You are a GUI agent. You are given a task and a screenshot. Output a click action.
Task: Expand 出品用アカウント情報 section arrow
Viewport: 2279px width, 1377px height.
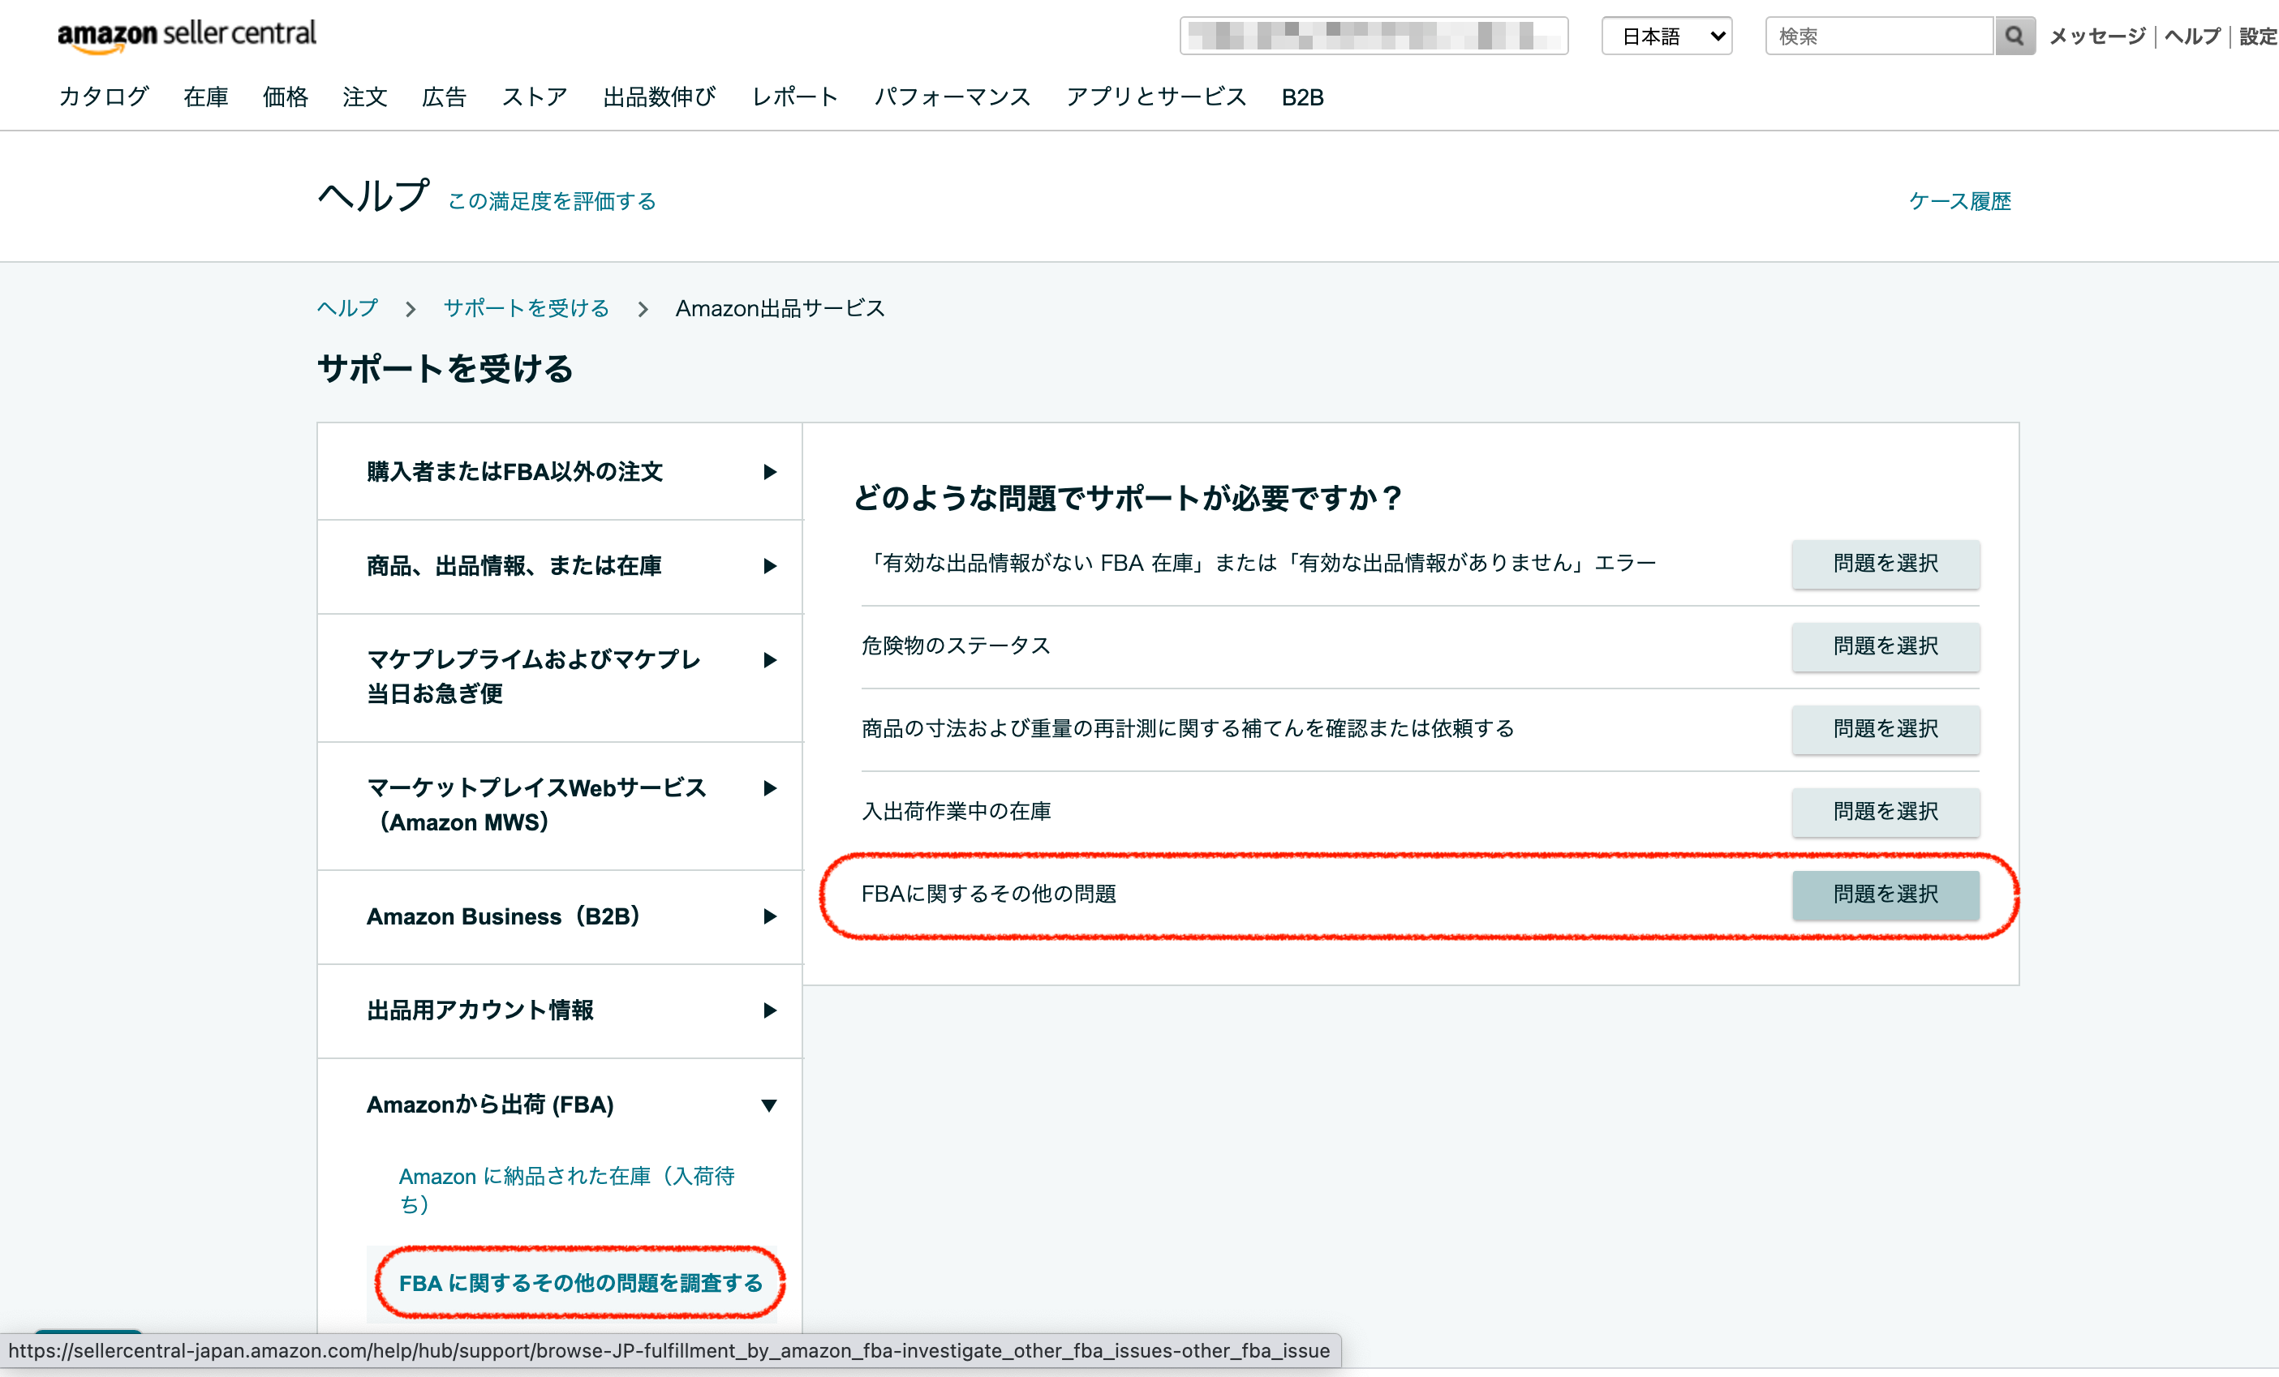tap(768, 1010)
